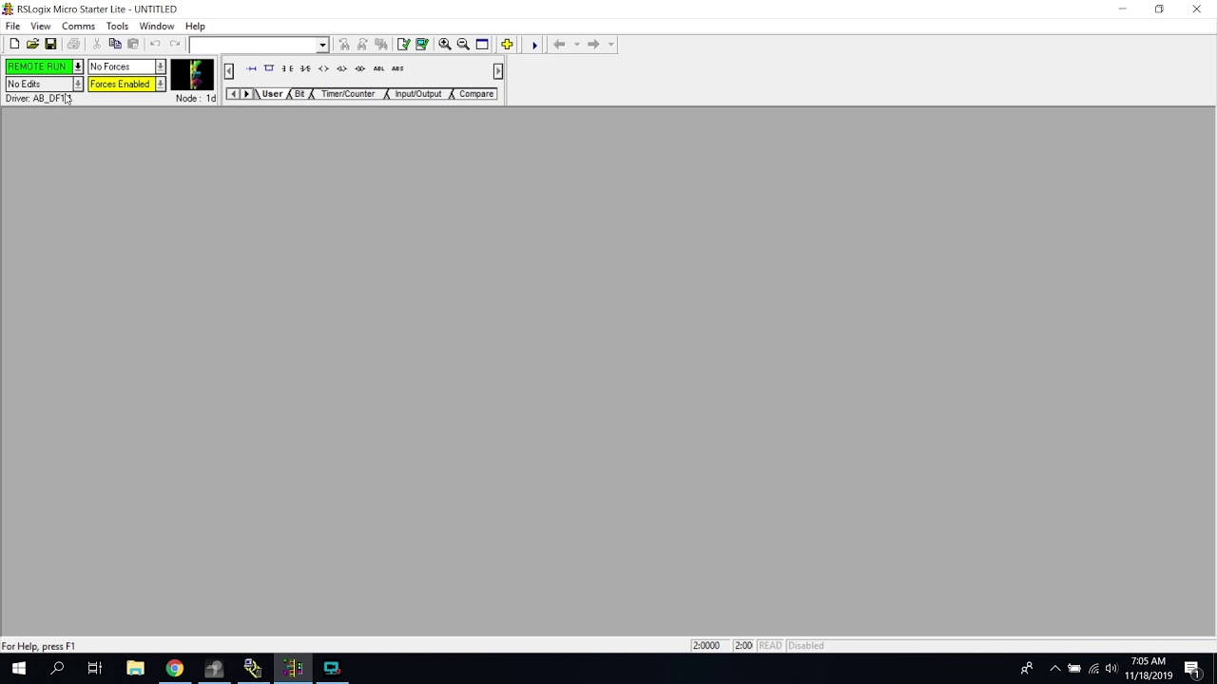Viewport: 1217px width, 684px height.
Task: Insert an Output Unlatch instruction
Action: [359, 68]
